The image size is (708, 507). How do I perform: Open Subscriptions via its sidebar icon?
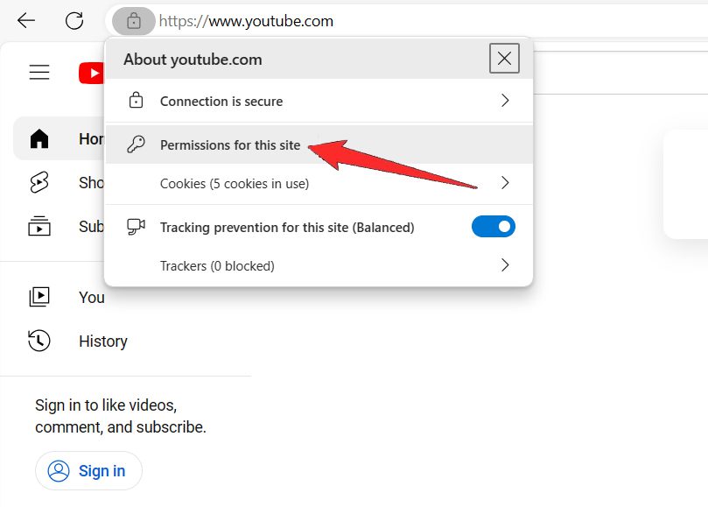pos(39,226)
